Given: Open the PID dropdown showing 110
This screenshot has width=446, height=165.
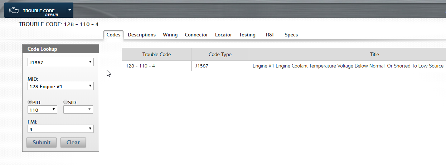Looking at the screenshot, I should (42, 110).
